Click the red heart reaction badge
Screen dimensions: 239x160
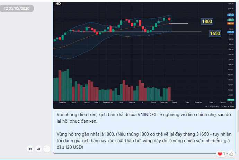(221, 154)
